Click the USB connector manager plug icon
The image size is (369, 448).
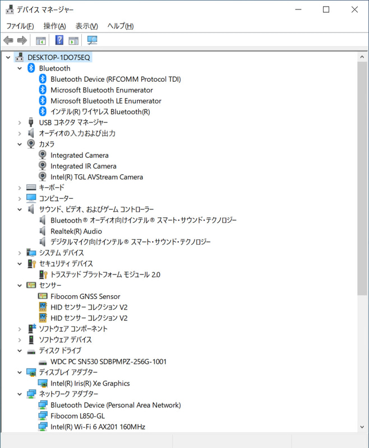pos(31,122)
